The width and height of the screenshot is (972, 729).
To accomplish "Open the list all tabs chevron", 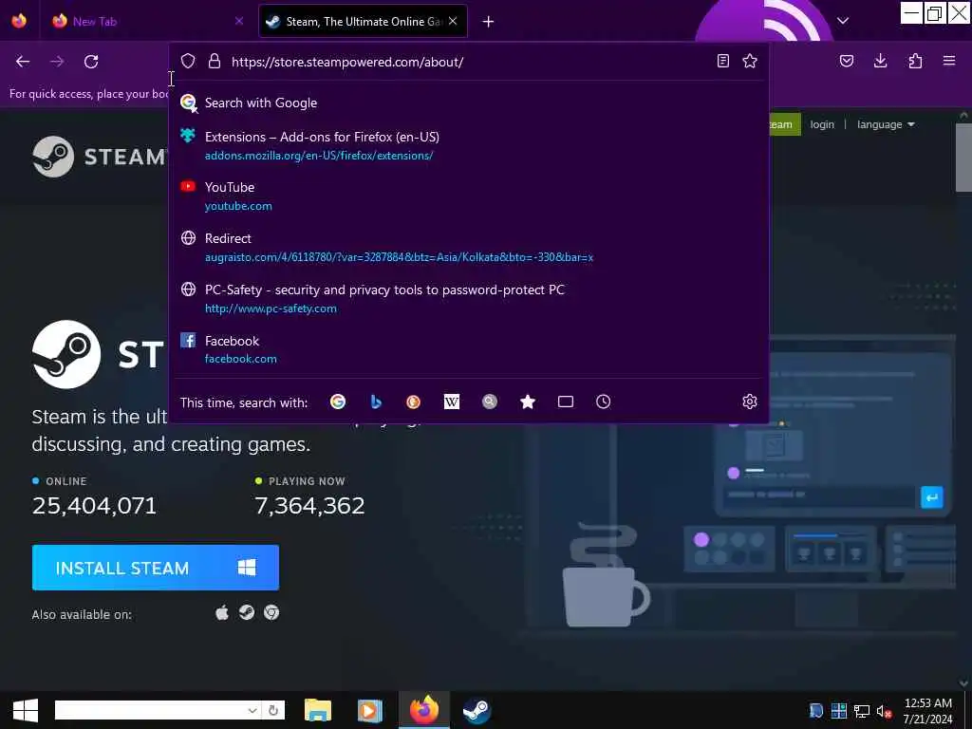I will coord(843,21).
